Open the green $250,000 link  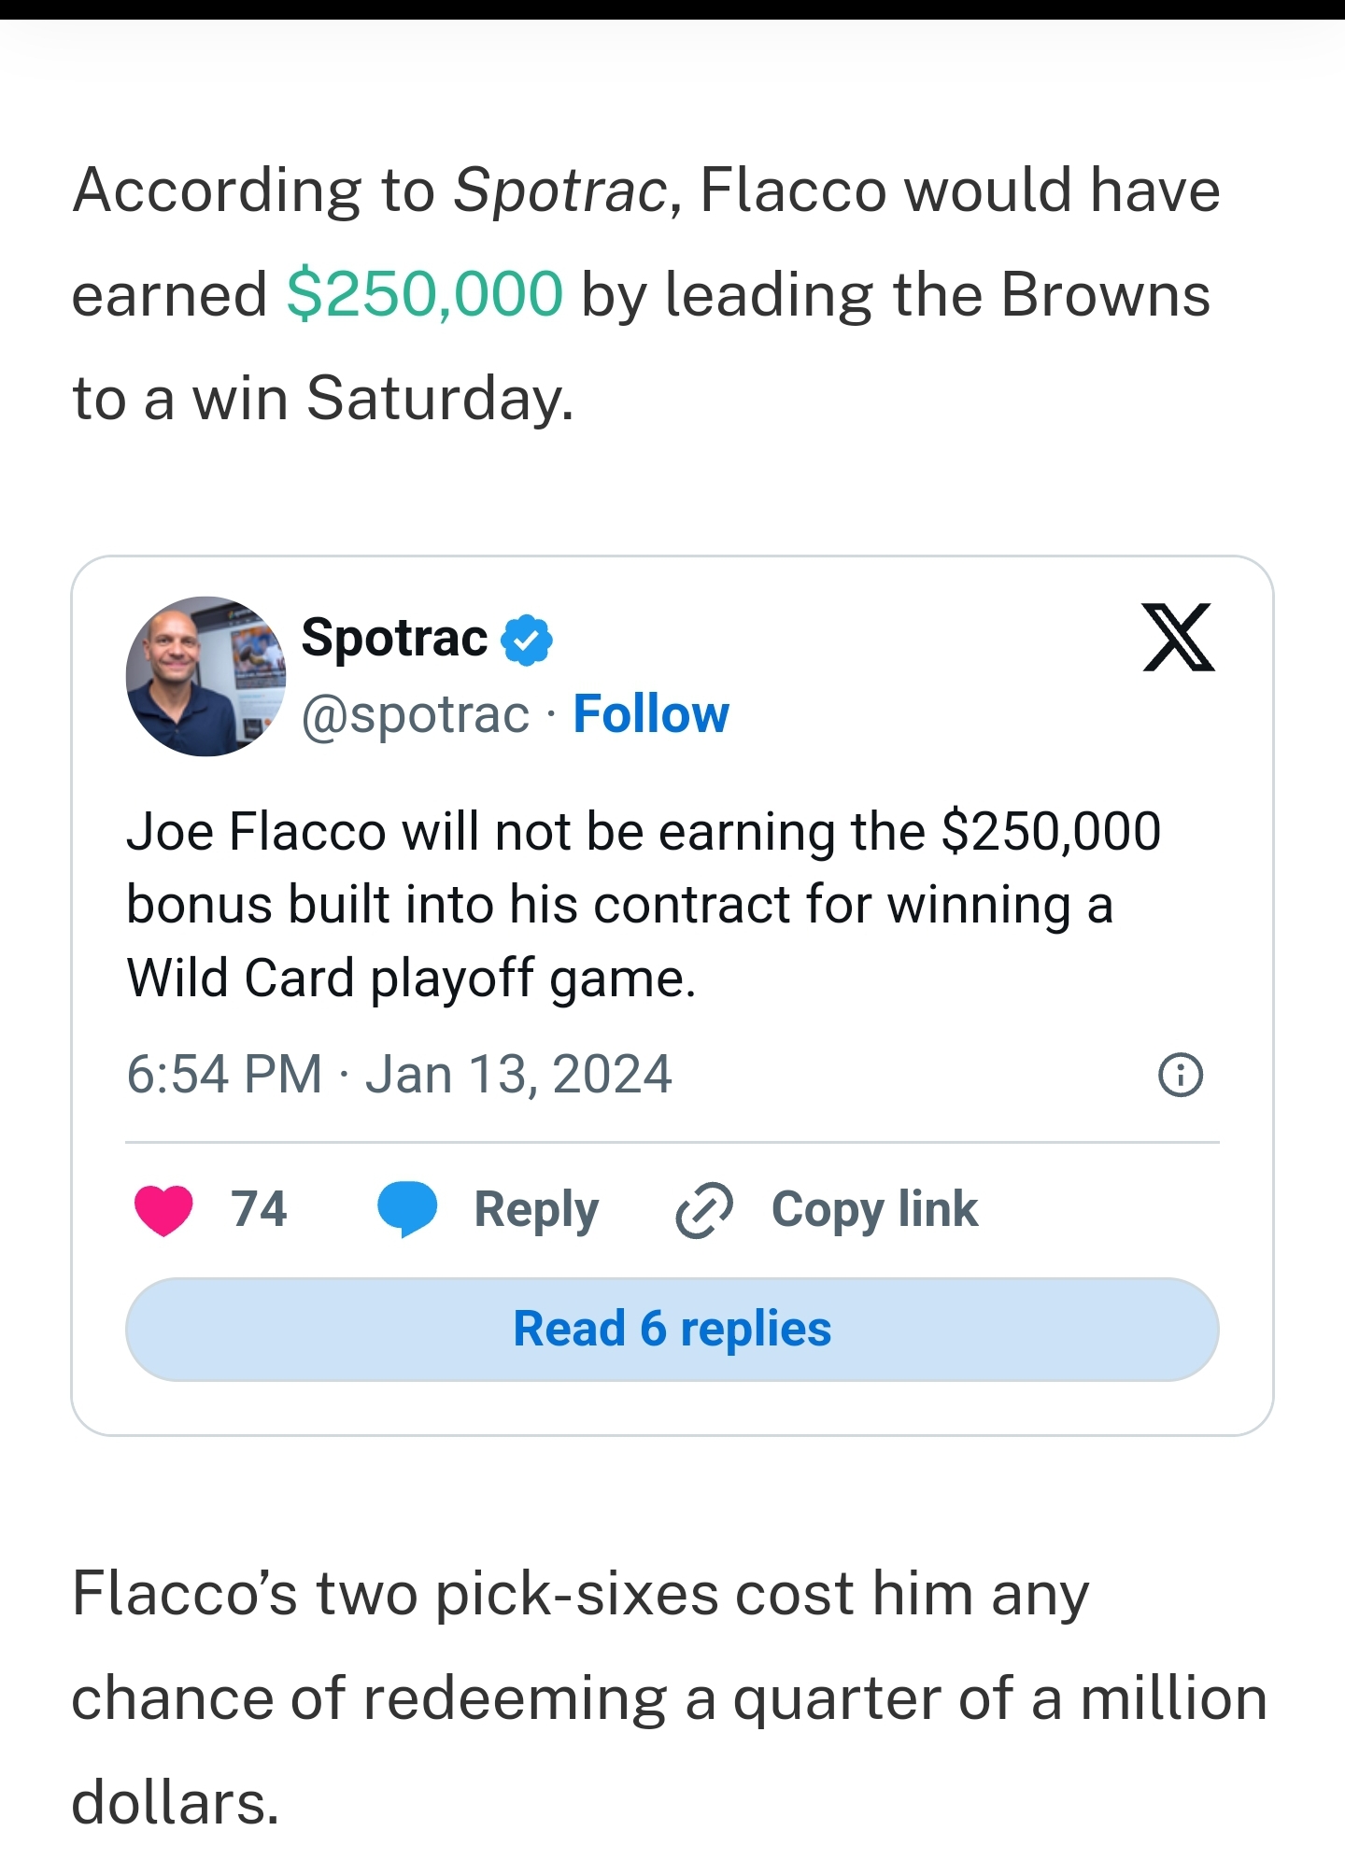click(424, 295)
